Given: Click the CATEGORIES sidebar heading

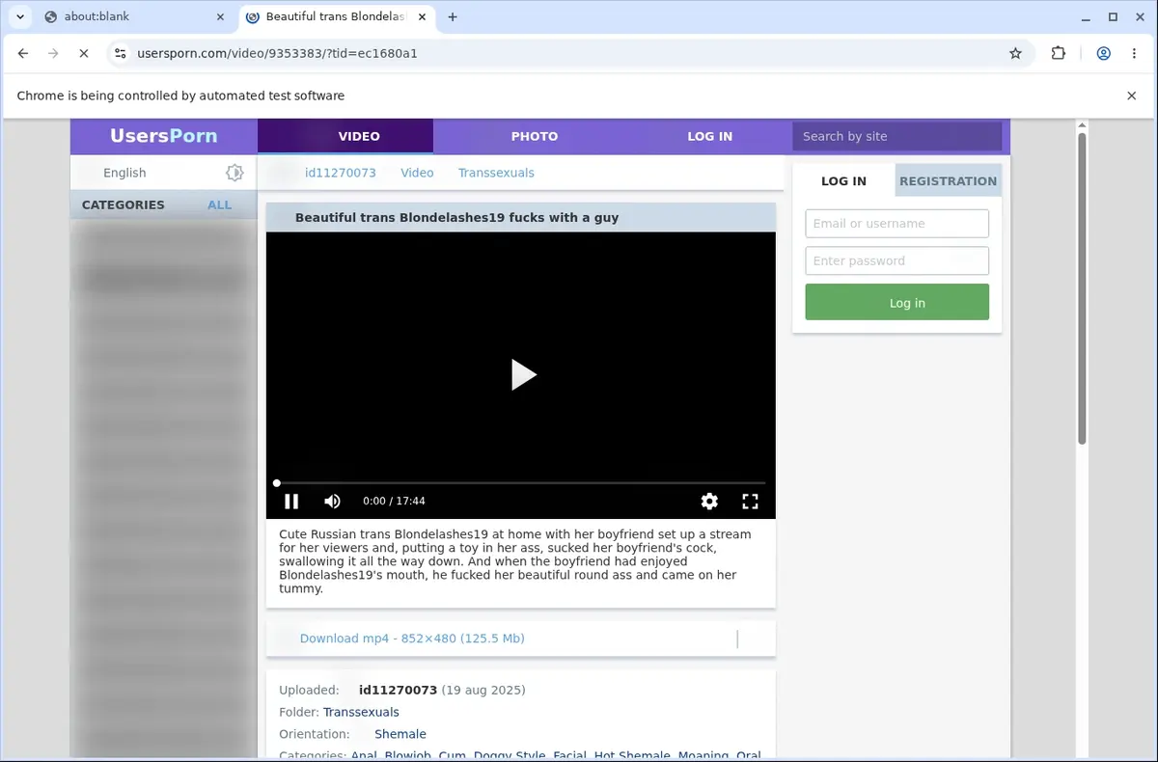Looking at the screenshot, I should pos(123,204).
